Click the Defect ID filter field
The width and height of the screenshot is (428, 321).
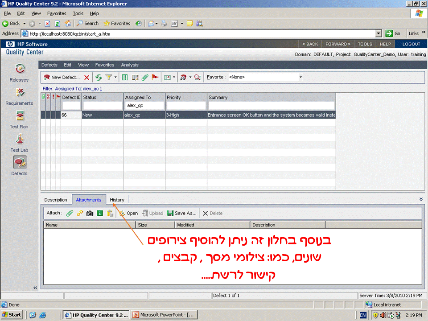[71, 105]
